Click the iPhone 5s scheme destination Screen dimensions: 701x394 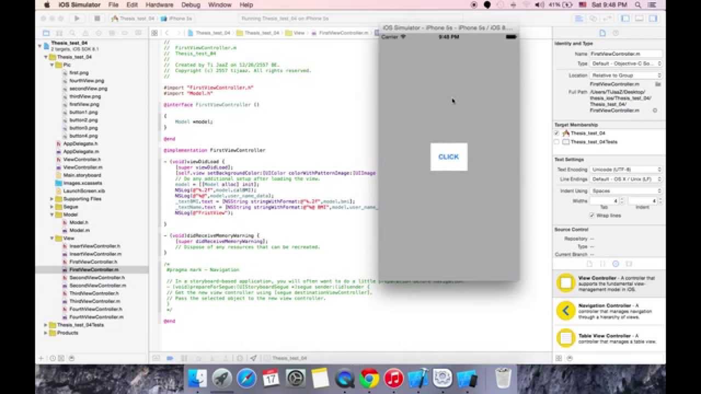[176, 18]
